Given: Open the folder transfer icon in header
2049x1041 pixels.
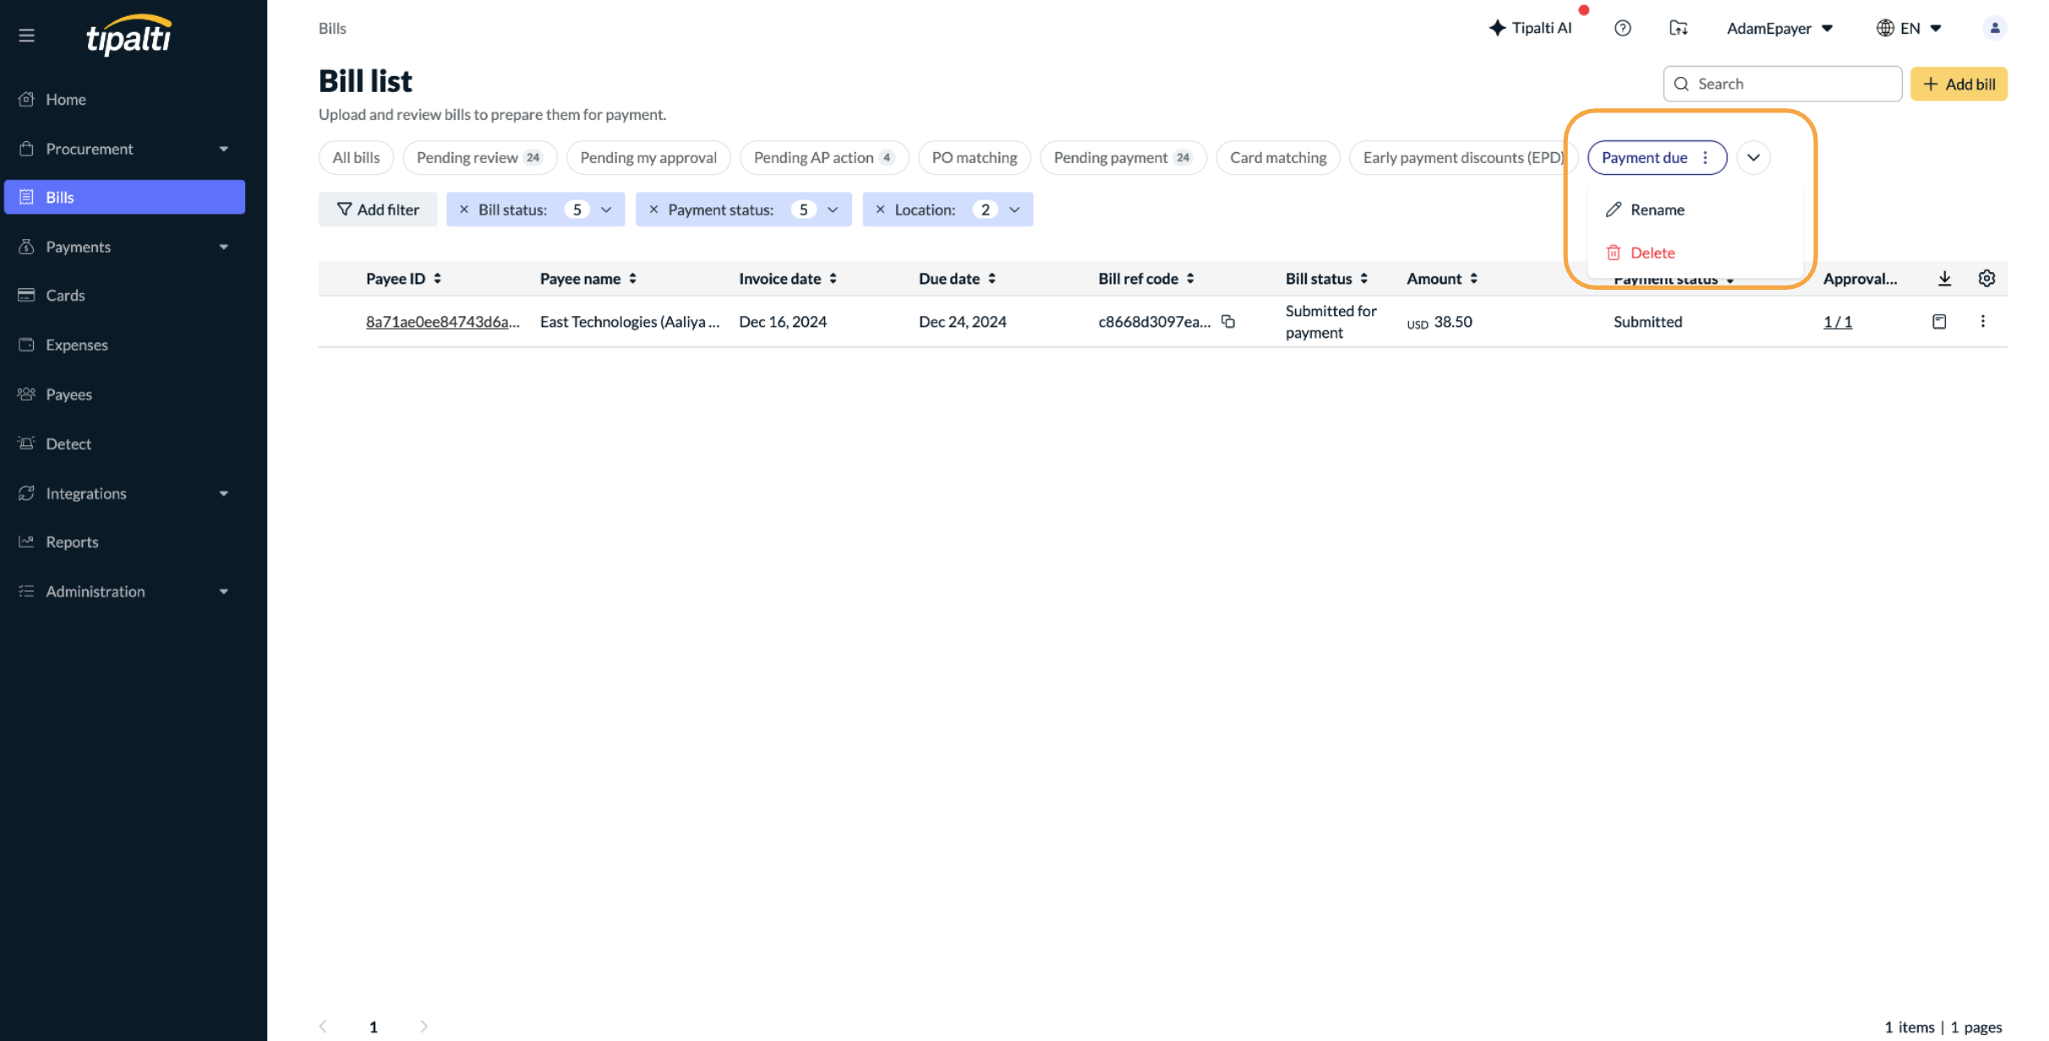Looking at the screenshot, I should (1678, 28).
